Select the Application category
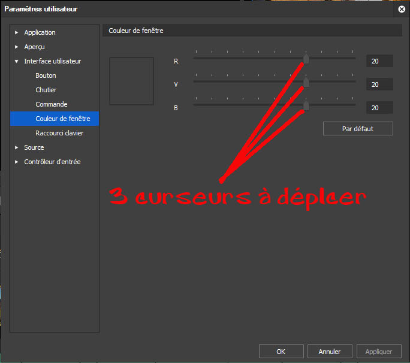 (x=40, y=32)
